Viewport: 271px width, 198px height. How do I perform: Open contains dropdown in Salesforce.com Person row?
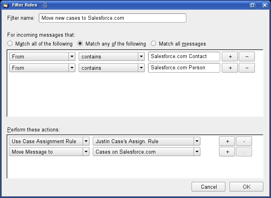point(112,68)
